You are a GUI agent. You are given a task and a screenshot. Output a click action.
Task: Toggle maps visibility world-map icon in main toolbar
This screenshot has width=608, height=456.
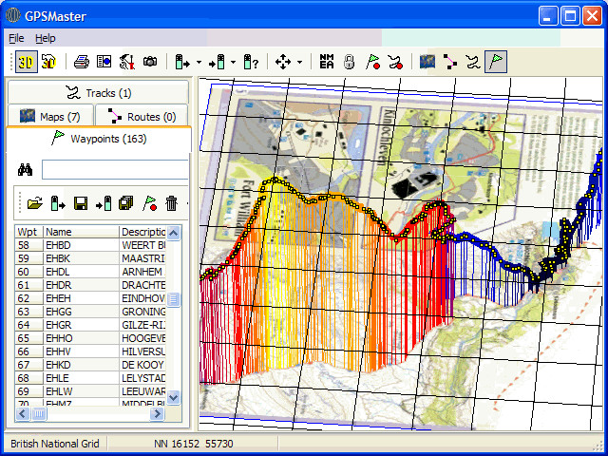427,62
